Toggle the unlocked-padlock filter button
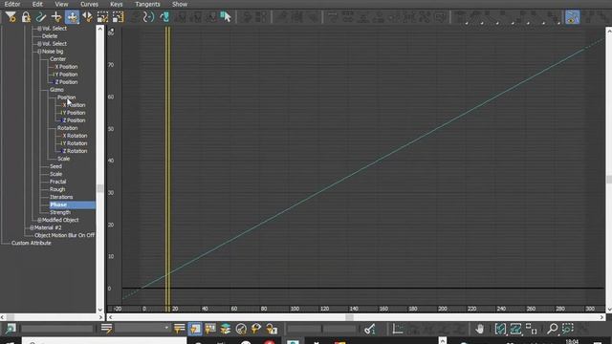Viewport: 612px width, 344px height. point(272,329)
